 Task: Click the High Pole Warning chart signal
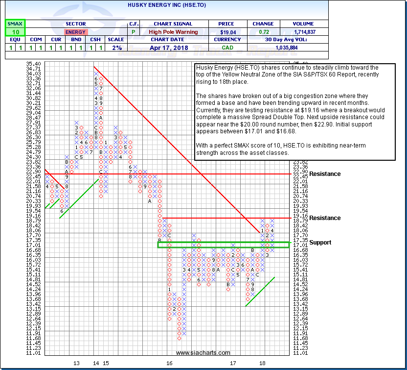click(167, 32)
